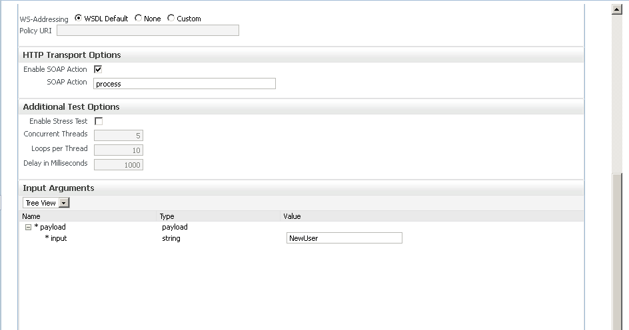Click the Concurrent Threads field
Viewport: 629px width, 330px height.
point(119,135)
